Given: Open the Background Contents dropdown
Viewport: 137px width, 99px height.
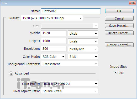Looking at the screenshot, I should pos(70,64).
